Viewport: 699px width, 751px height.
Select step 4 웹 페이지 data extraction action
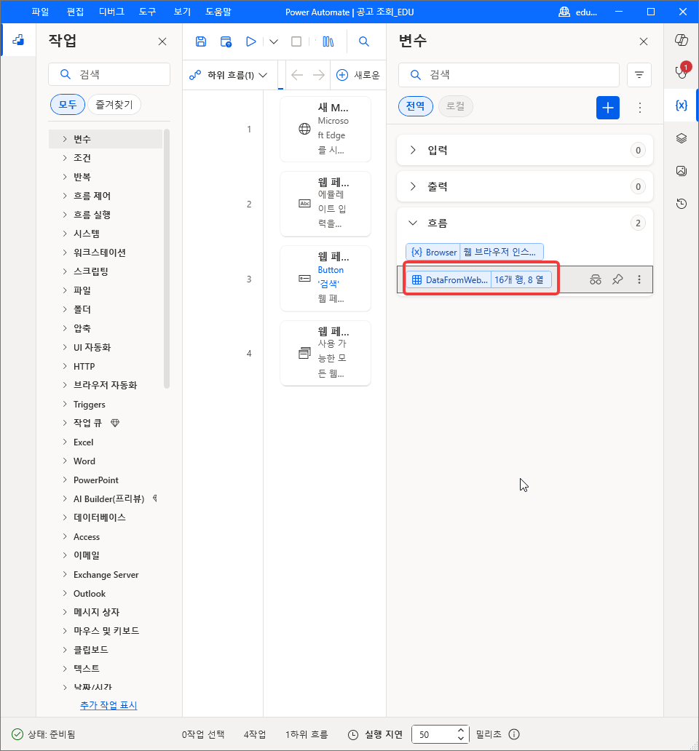click(325, 353)
